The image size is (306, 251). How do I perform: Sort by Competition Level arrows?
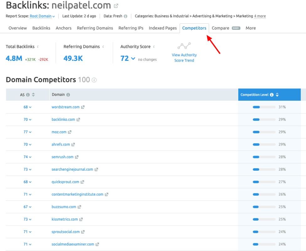(x=277, y=95)
